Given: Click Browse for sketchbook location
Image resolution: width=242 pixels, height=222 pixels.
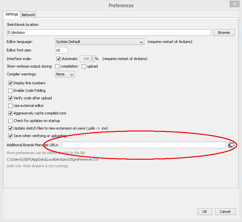Looking at the screenshot, I should [224, 32].
